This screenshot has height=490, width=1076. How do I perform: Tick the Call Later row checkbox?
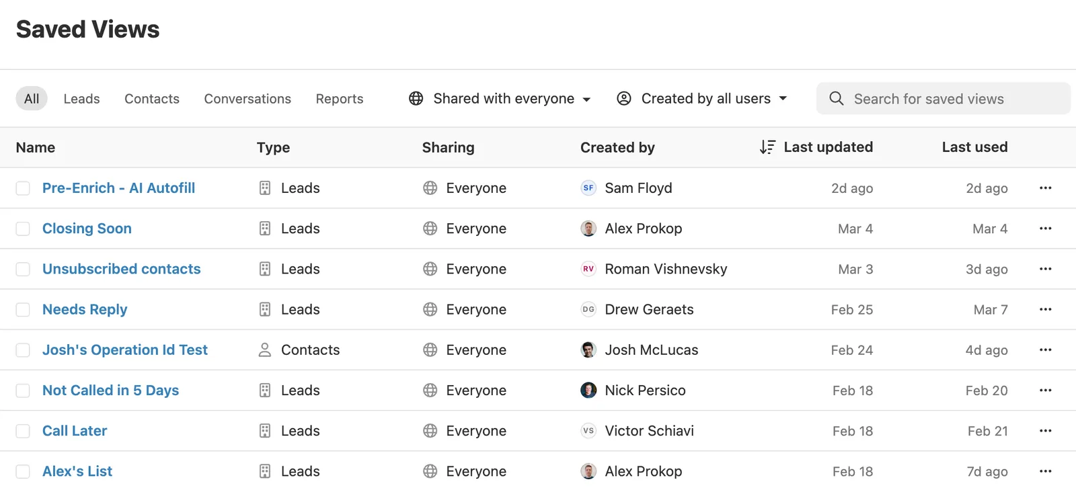click(x=23, y=431)
